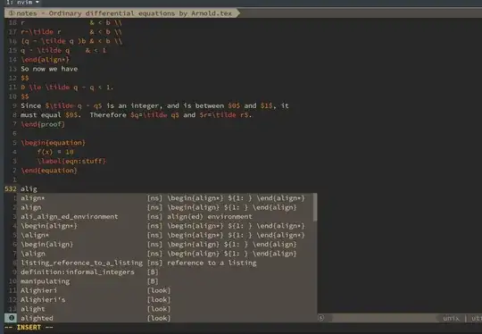Click 'f(x) = 10' equation line

pyautogui.click(x=55, y=152)
